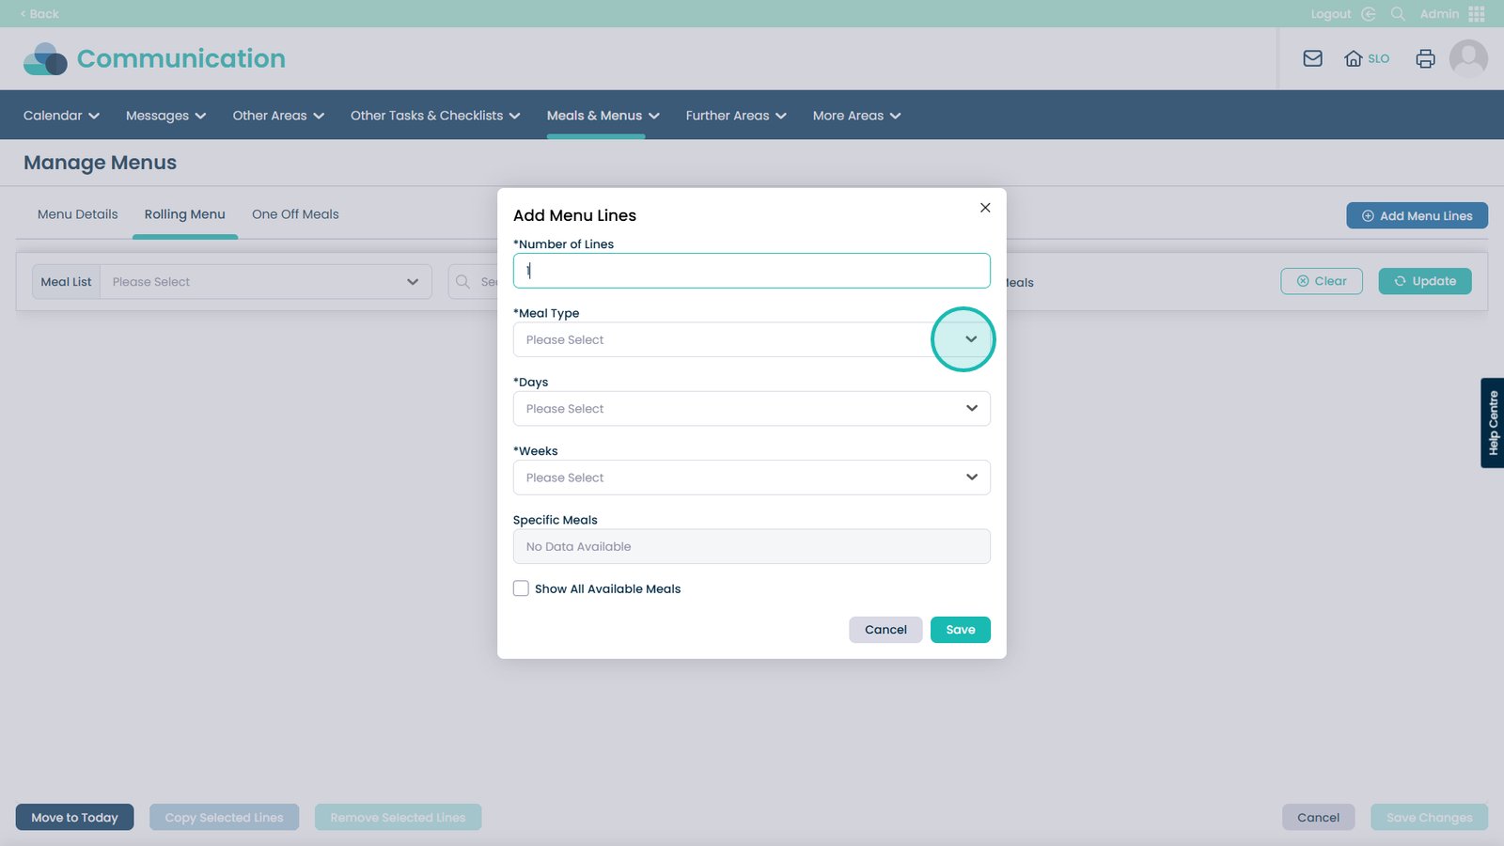Open the Meals & Menus menu
1504x846 pixels.
(603, 116)
